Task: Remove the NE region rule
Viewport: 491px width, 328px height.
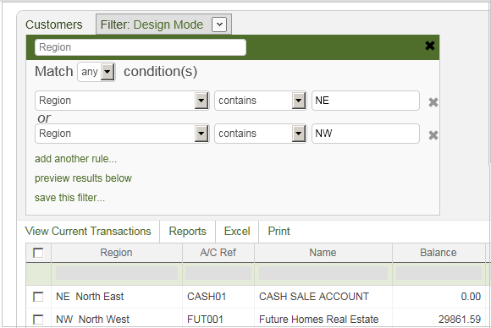Action: pos(433,102)
